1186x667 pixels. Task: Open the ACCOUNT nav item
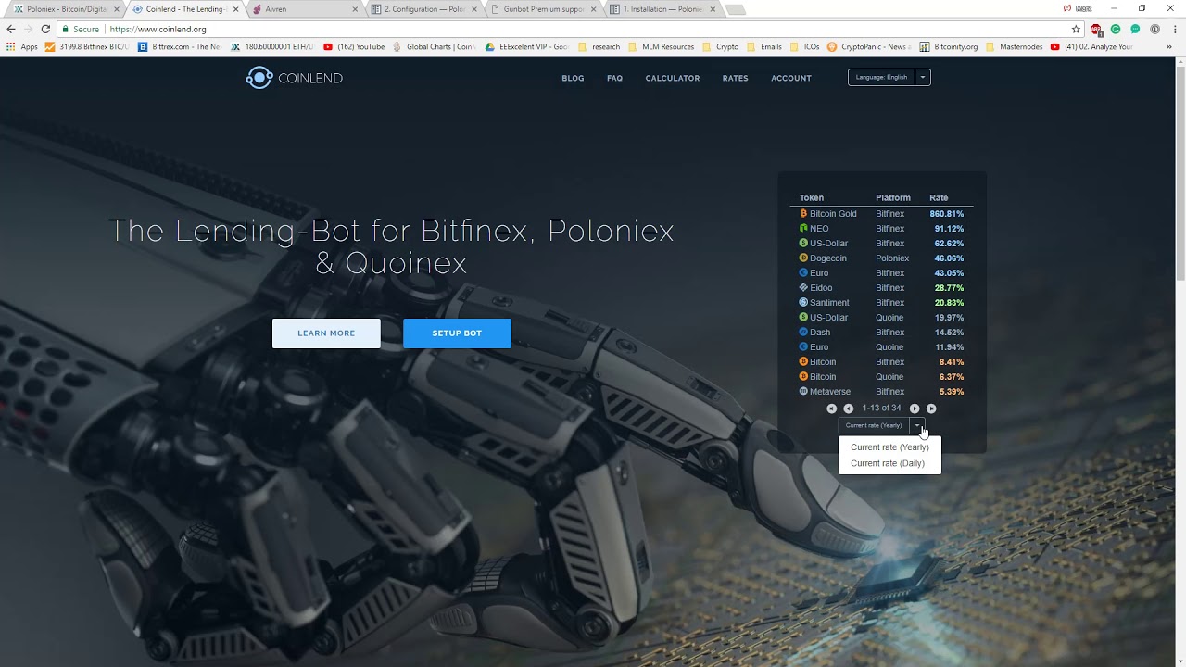(791, 78)
